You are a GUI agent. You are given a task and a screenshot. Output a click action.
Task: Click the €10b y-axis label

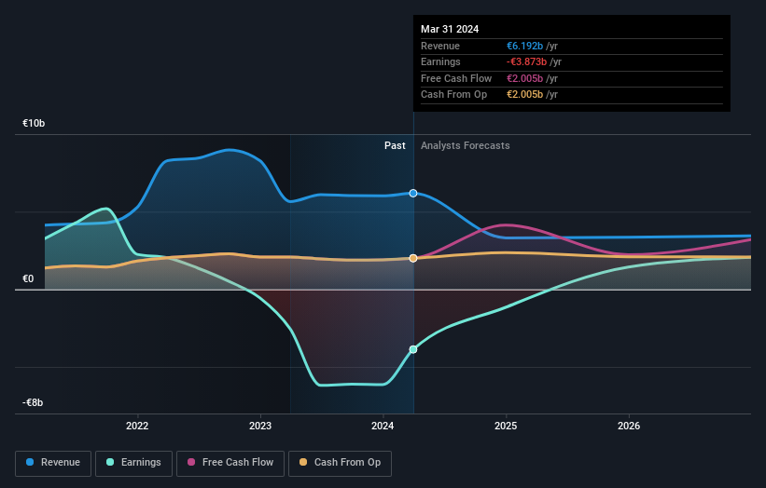[x=34, y=123]
